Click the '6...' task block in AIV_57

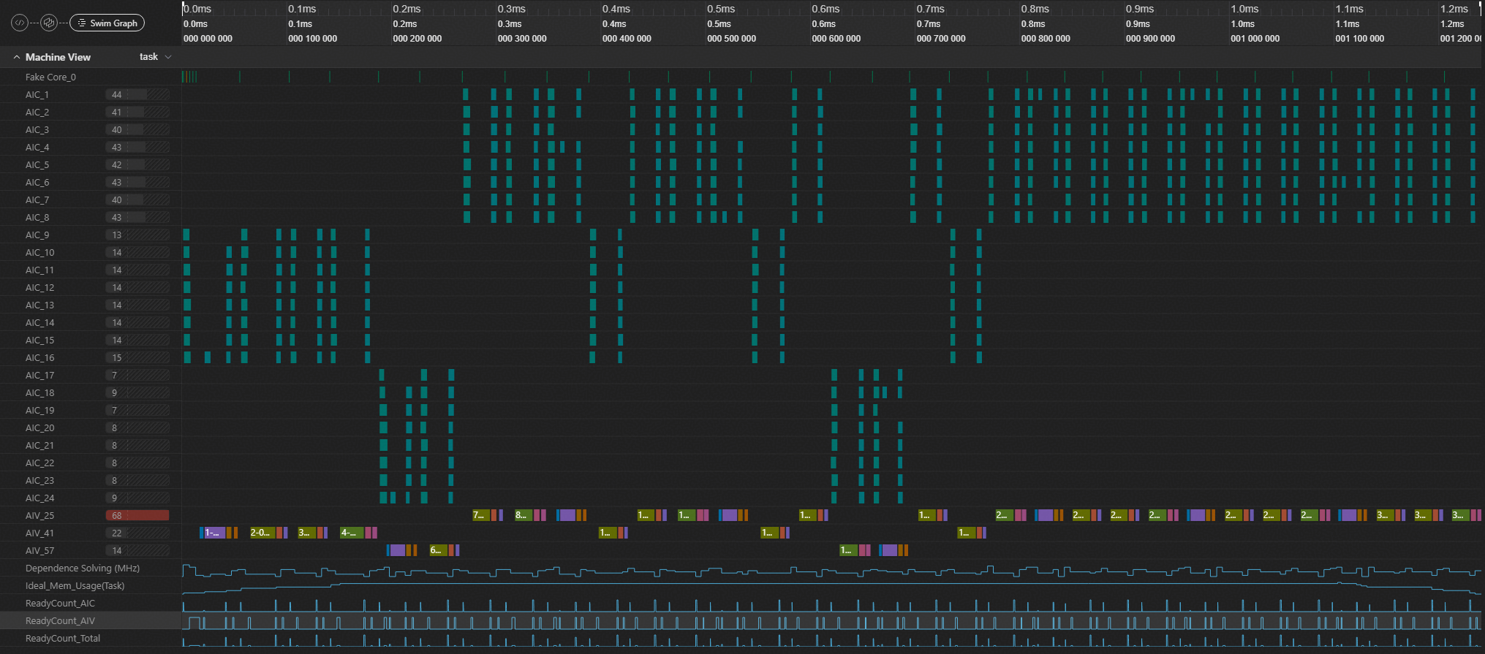[437, 551]
